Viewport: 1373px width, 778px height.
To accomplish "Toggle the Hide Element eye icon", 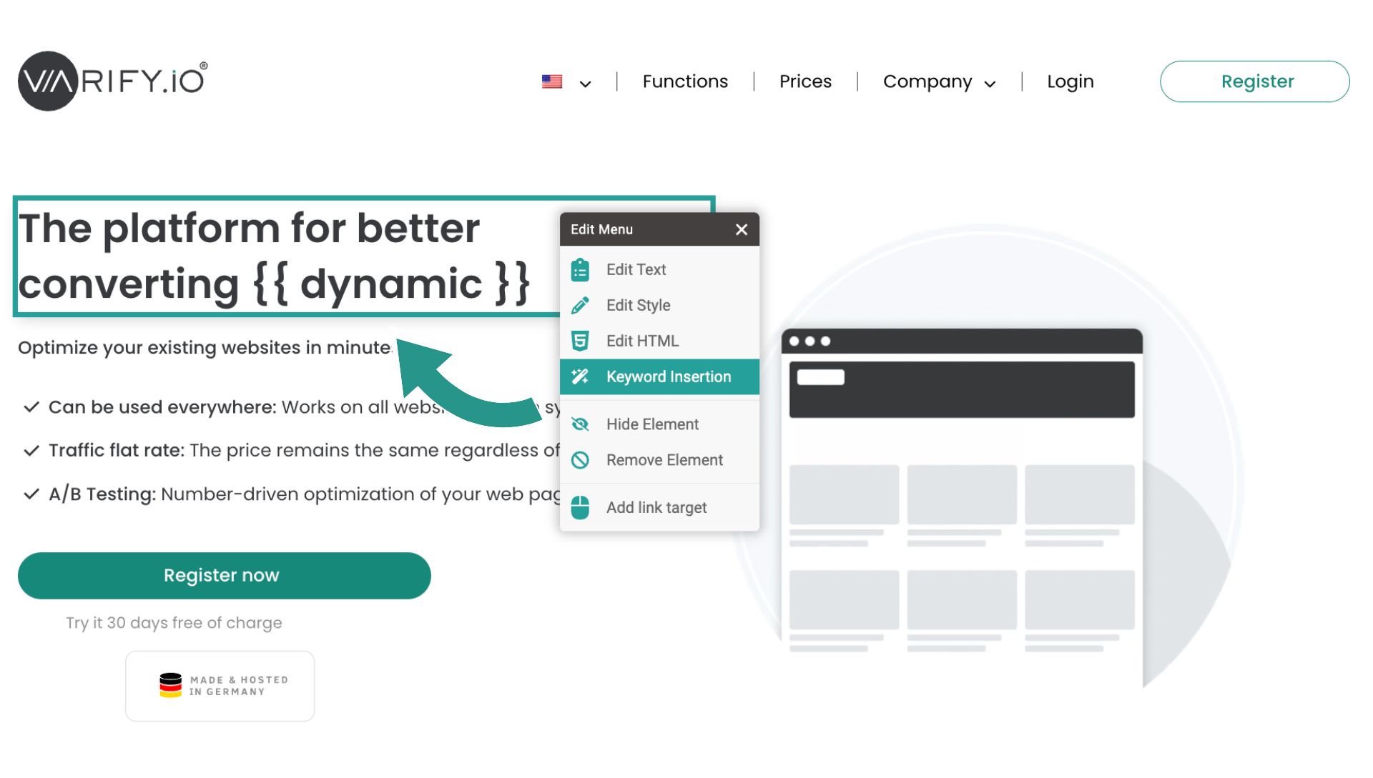I will (x=580, y=424).
